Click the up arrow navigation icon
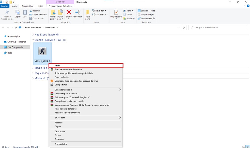The width and height of the screenshot is (250, 148). coord(16,28)
